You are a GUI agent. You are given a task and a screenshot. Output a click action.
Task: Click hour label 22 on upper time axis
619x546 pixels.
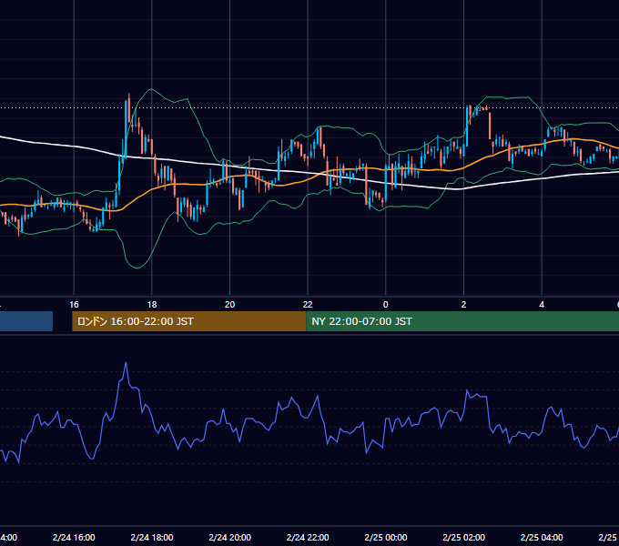pos(308,305)
